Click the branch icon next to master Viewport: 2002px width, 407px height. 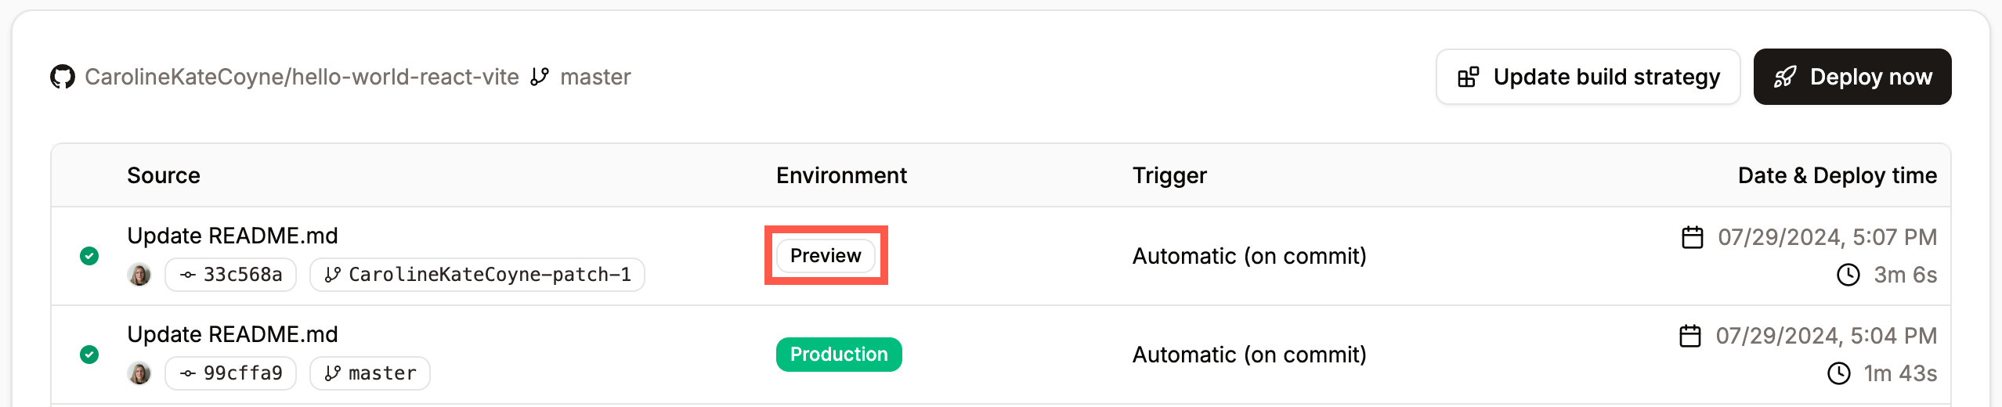click(540, 77)
